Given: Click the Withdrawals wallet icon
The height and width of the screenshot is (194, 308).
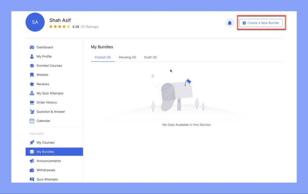Looking at the screenshot, I should [x=32, y=170].
